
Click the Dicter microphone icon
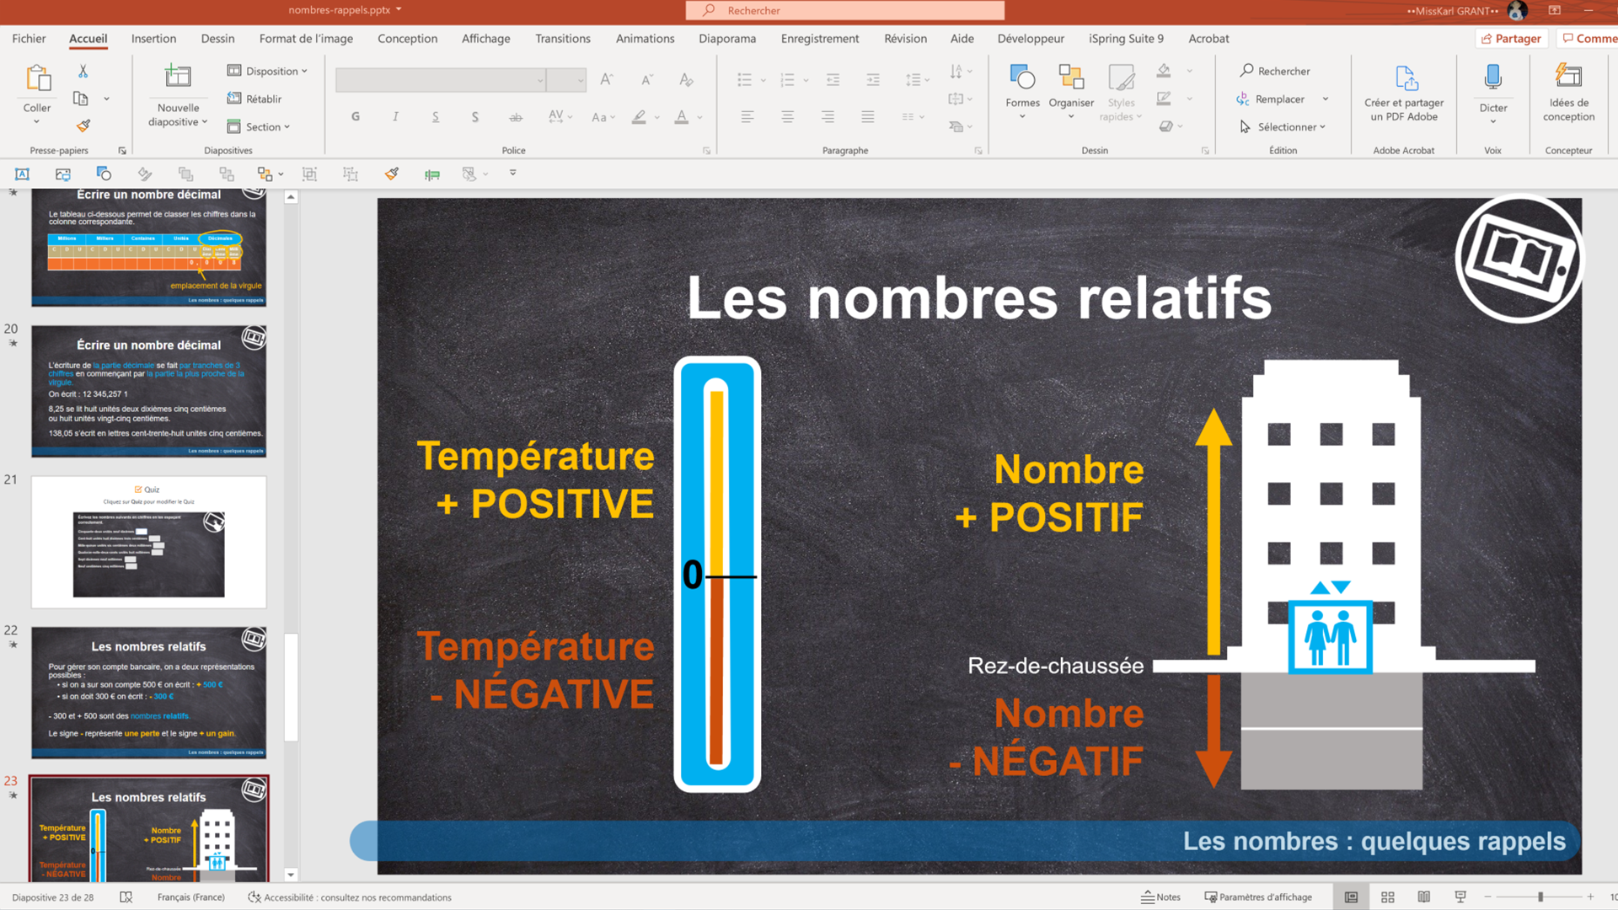pyautogui.click(x=1492, y=78)
